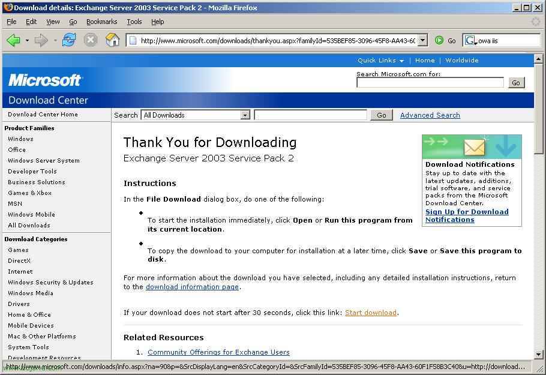Open the Go menu
The image size is (546, 375).
tap(73, 22)
